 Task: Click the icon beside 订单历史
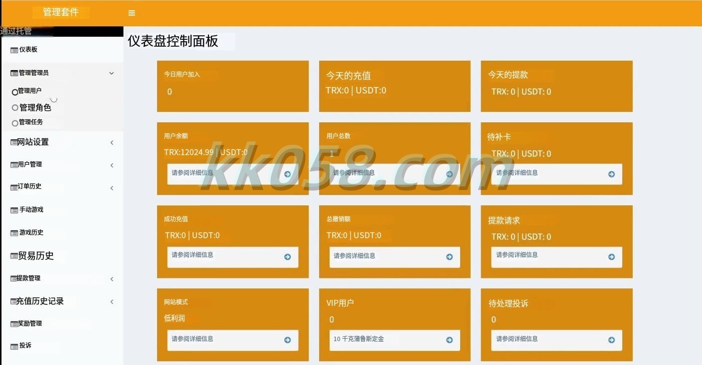14,187
